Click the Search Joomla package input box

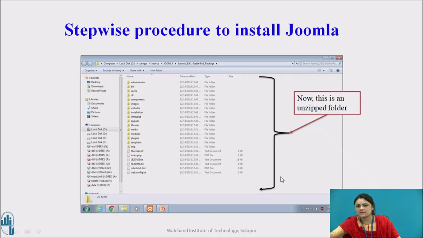click(321, 63)
